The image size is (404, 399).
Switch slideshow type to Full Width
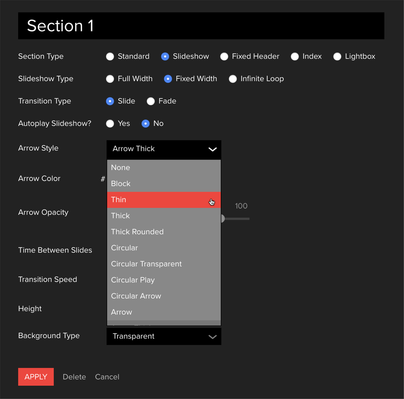110,79
